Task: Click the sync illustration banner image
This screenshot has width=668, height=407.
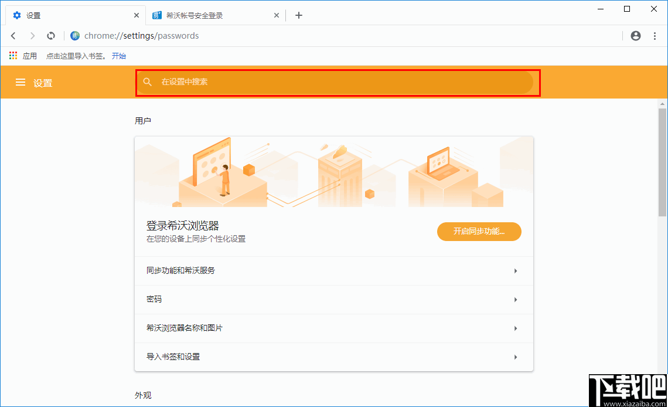Action: pyautogui.click(x=334, y=172)
